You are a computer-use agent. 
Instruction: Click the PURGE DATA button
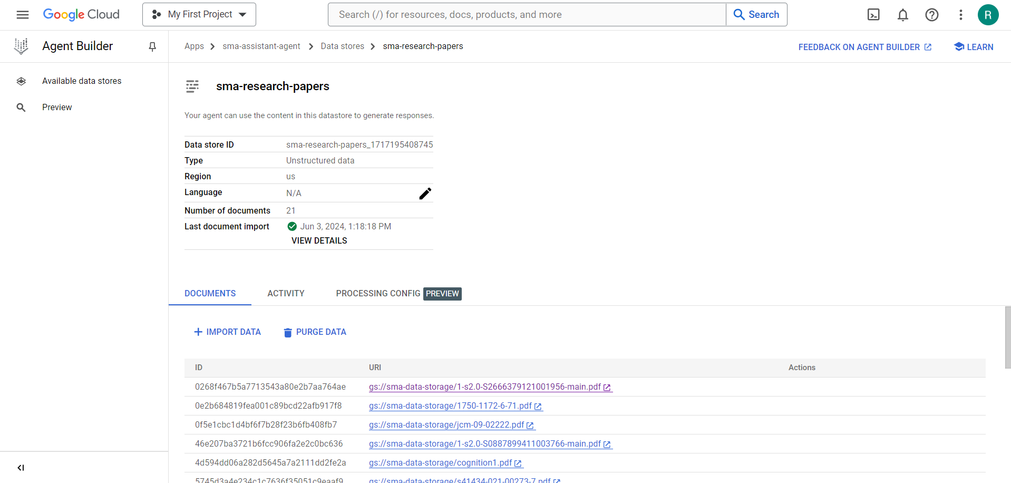pyautogui.click(x=315, y=332)
